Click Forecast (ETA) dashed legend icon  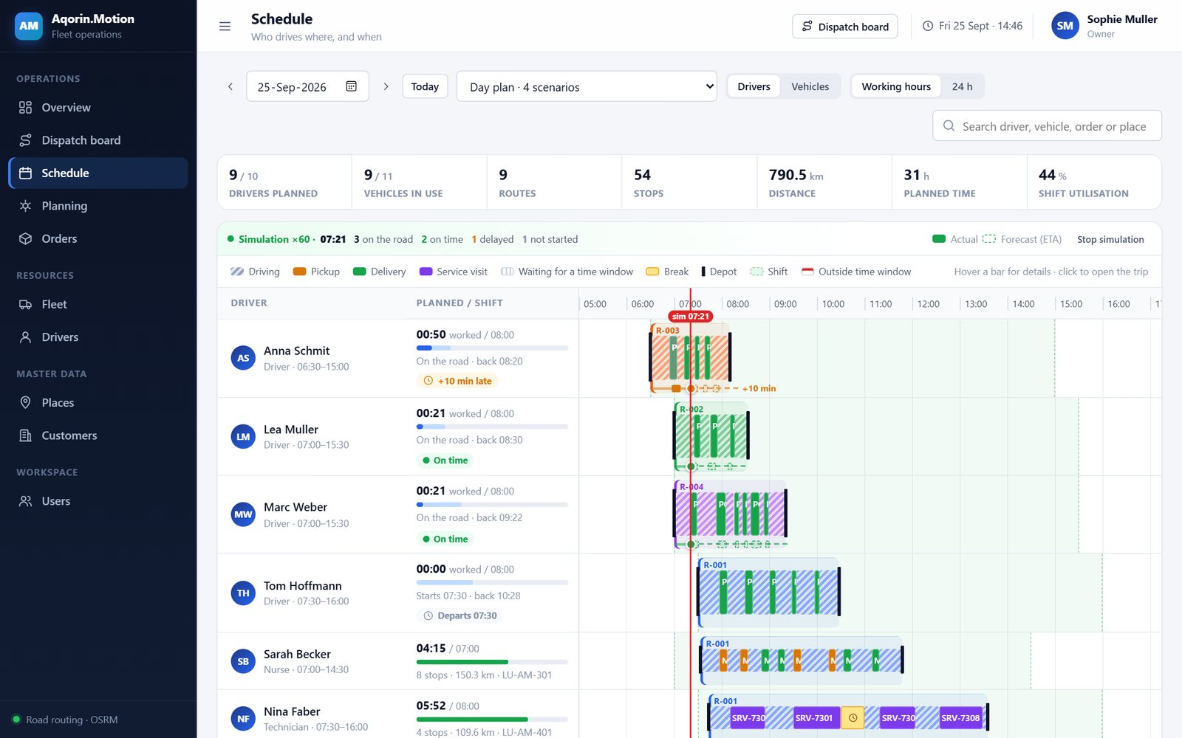[988, 239]
